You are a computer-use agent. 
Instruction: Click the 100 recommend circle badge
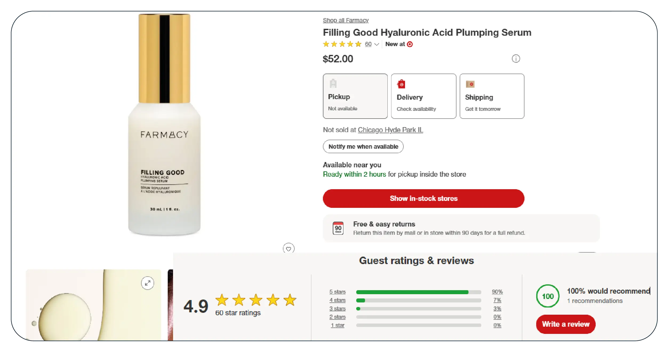click(x=548, y=296)
